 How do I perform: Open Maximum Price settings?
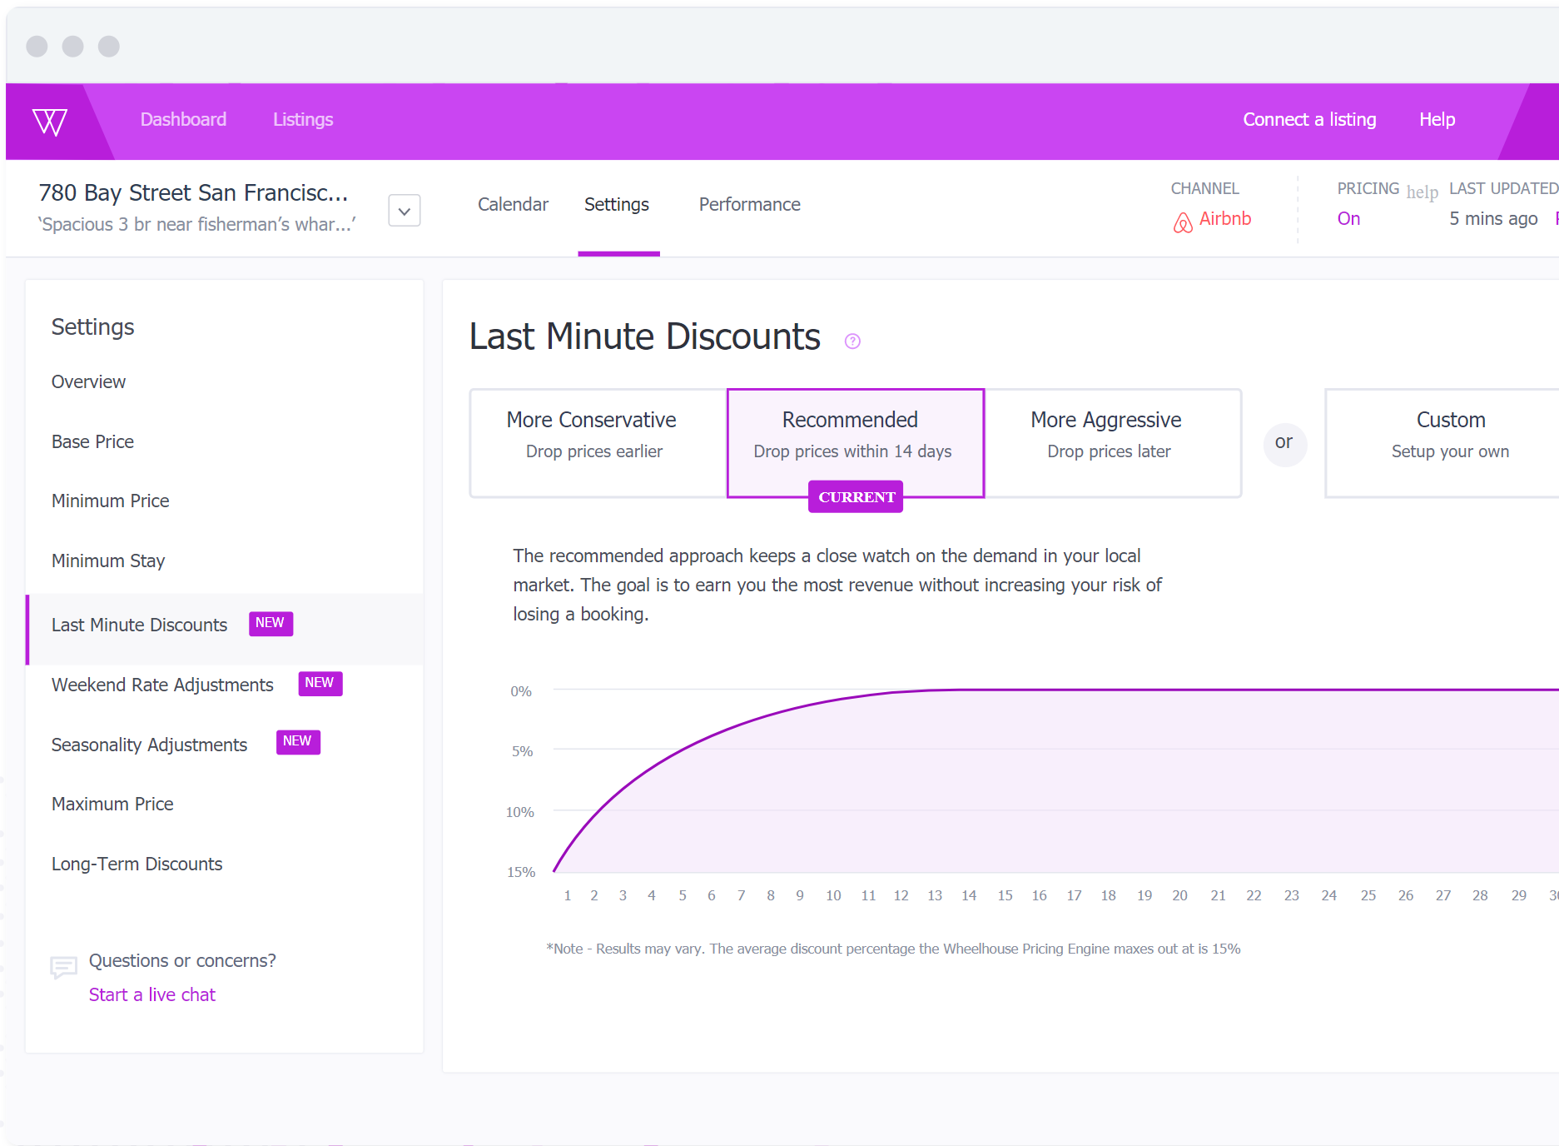click(112, 804)
